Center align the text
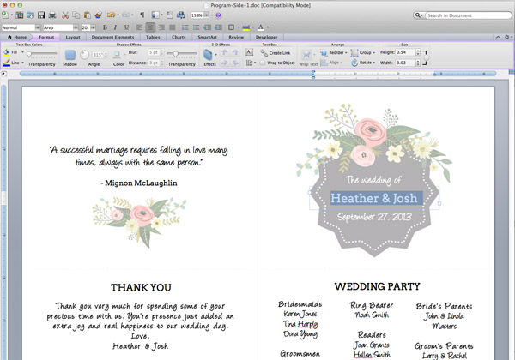Screen dimensions: 515x360 [x=150, y=27]
